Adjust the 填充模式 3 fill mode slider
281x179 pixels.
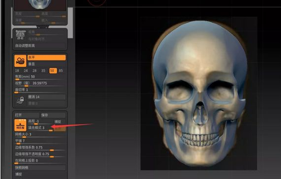40,128
